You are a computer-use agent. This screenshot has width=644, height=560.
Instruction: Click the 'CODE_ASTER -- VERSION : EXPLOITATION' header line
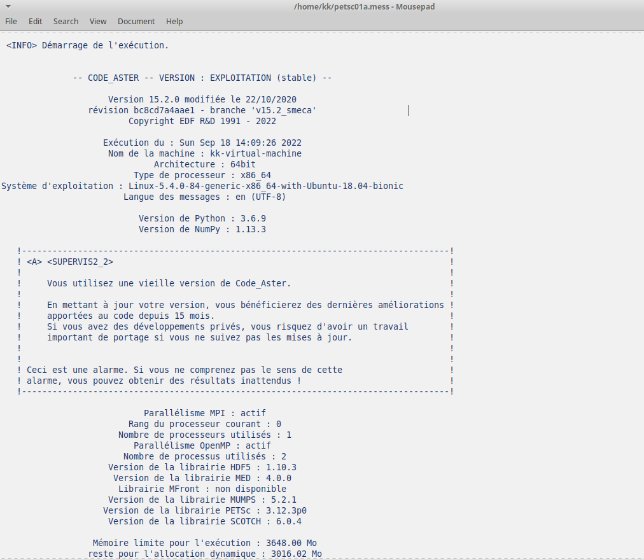tap(202, 78)
